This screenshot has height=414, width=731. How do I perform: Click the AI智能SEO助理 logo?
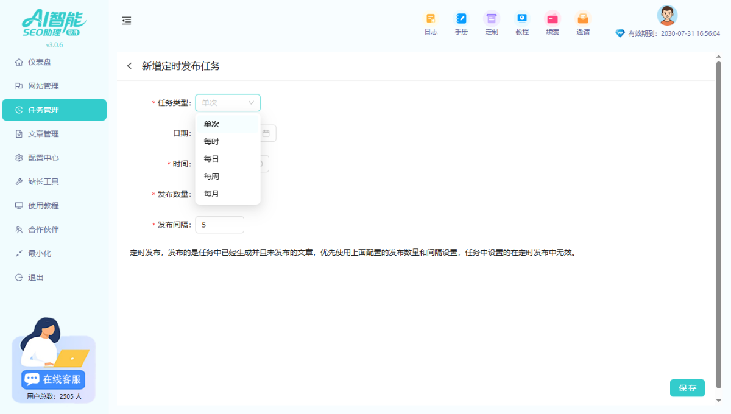[x=54, y=24]
